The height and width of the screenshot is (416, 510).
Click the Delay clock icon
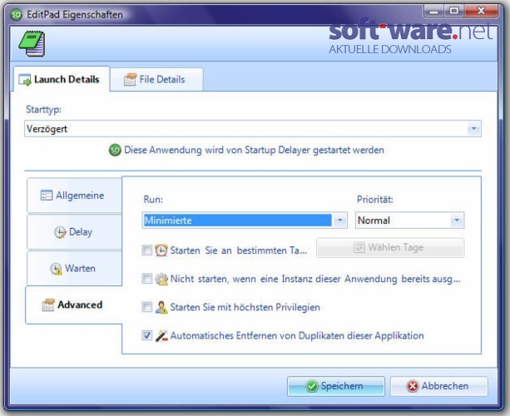coord(60,232)
